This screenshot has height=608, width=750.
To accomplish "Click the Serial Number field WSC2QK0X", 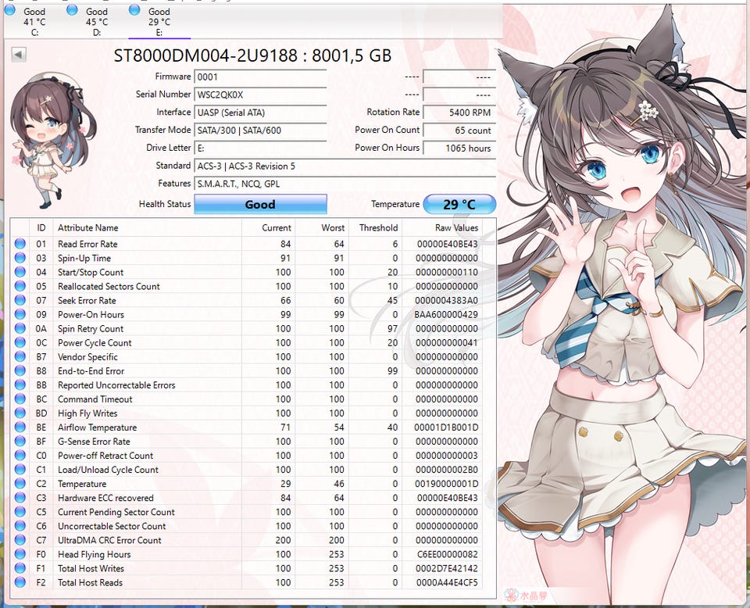I will click(x=260, y=95).
